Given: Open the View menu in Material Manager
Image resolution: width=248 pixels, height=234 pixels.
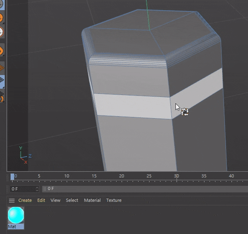Looking at the screenshot, I should 56,200.
